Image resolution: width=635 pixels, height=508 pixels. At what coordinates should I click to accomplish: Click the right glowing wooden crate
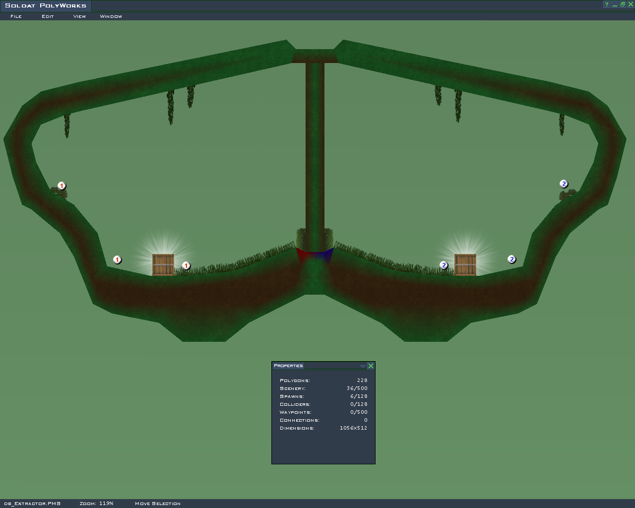click(x=465, y=264)
